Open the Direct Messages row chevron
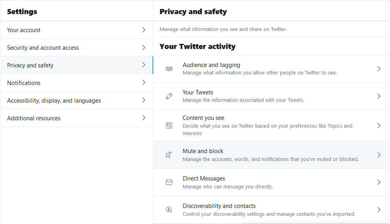Screen dimensions: 390x224 (379, 182)
